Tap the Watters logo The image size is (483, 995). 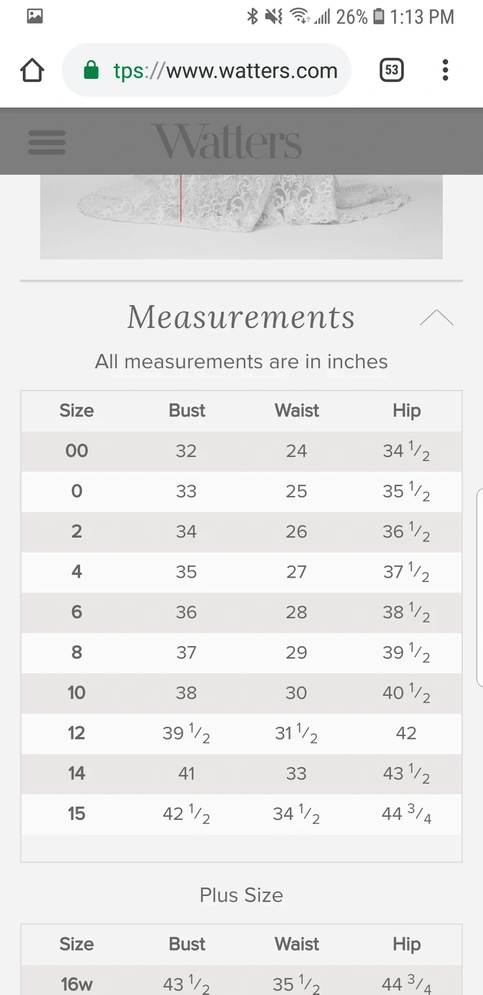(x=226, y=141)
